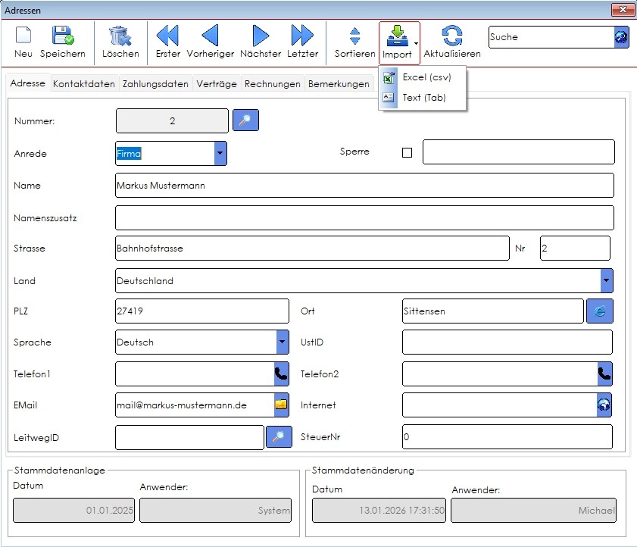Click phone icon next to Telefon1

click(x=281, y=374)
